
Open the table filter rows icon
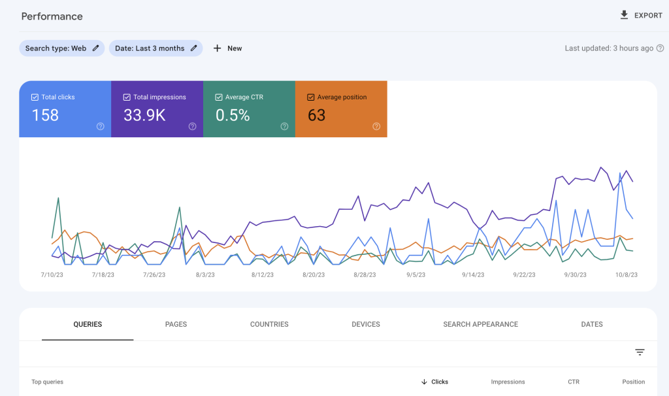coord(640,352)
